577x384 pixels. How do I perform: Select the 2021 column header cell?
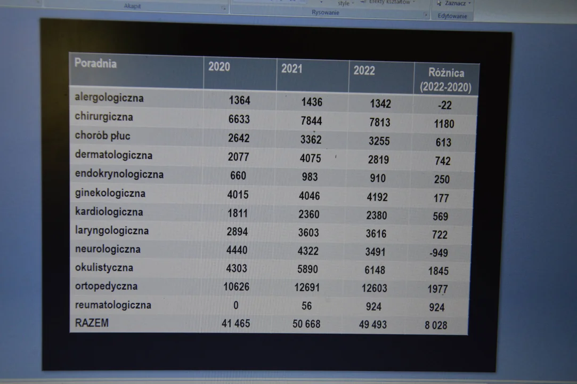point(313,76)
